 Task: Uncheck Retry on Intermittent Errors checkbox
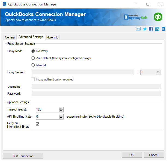pos(37,124)
